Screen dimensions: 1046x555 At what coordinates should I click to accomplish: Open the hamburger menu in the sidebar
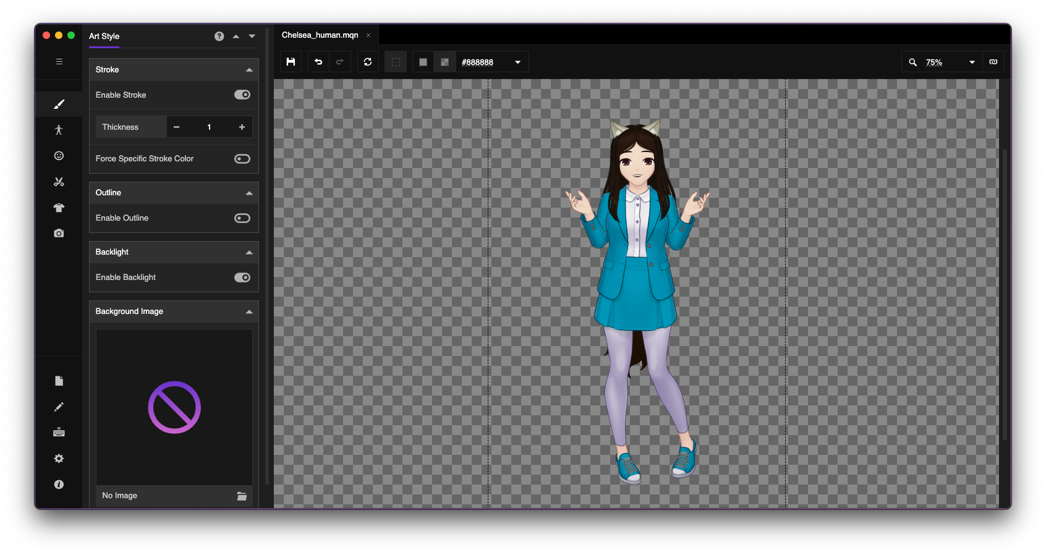pyautogui.click(x=59, y=62)
